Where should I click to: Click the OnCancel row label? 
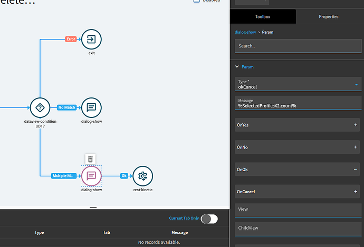pyautogui.click(x=246, y=192)
